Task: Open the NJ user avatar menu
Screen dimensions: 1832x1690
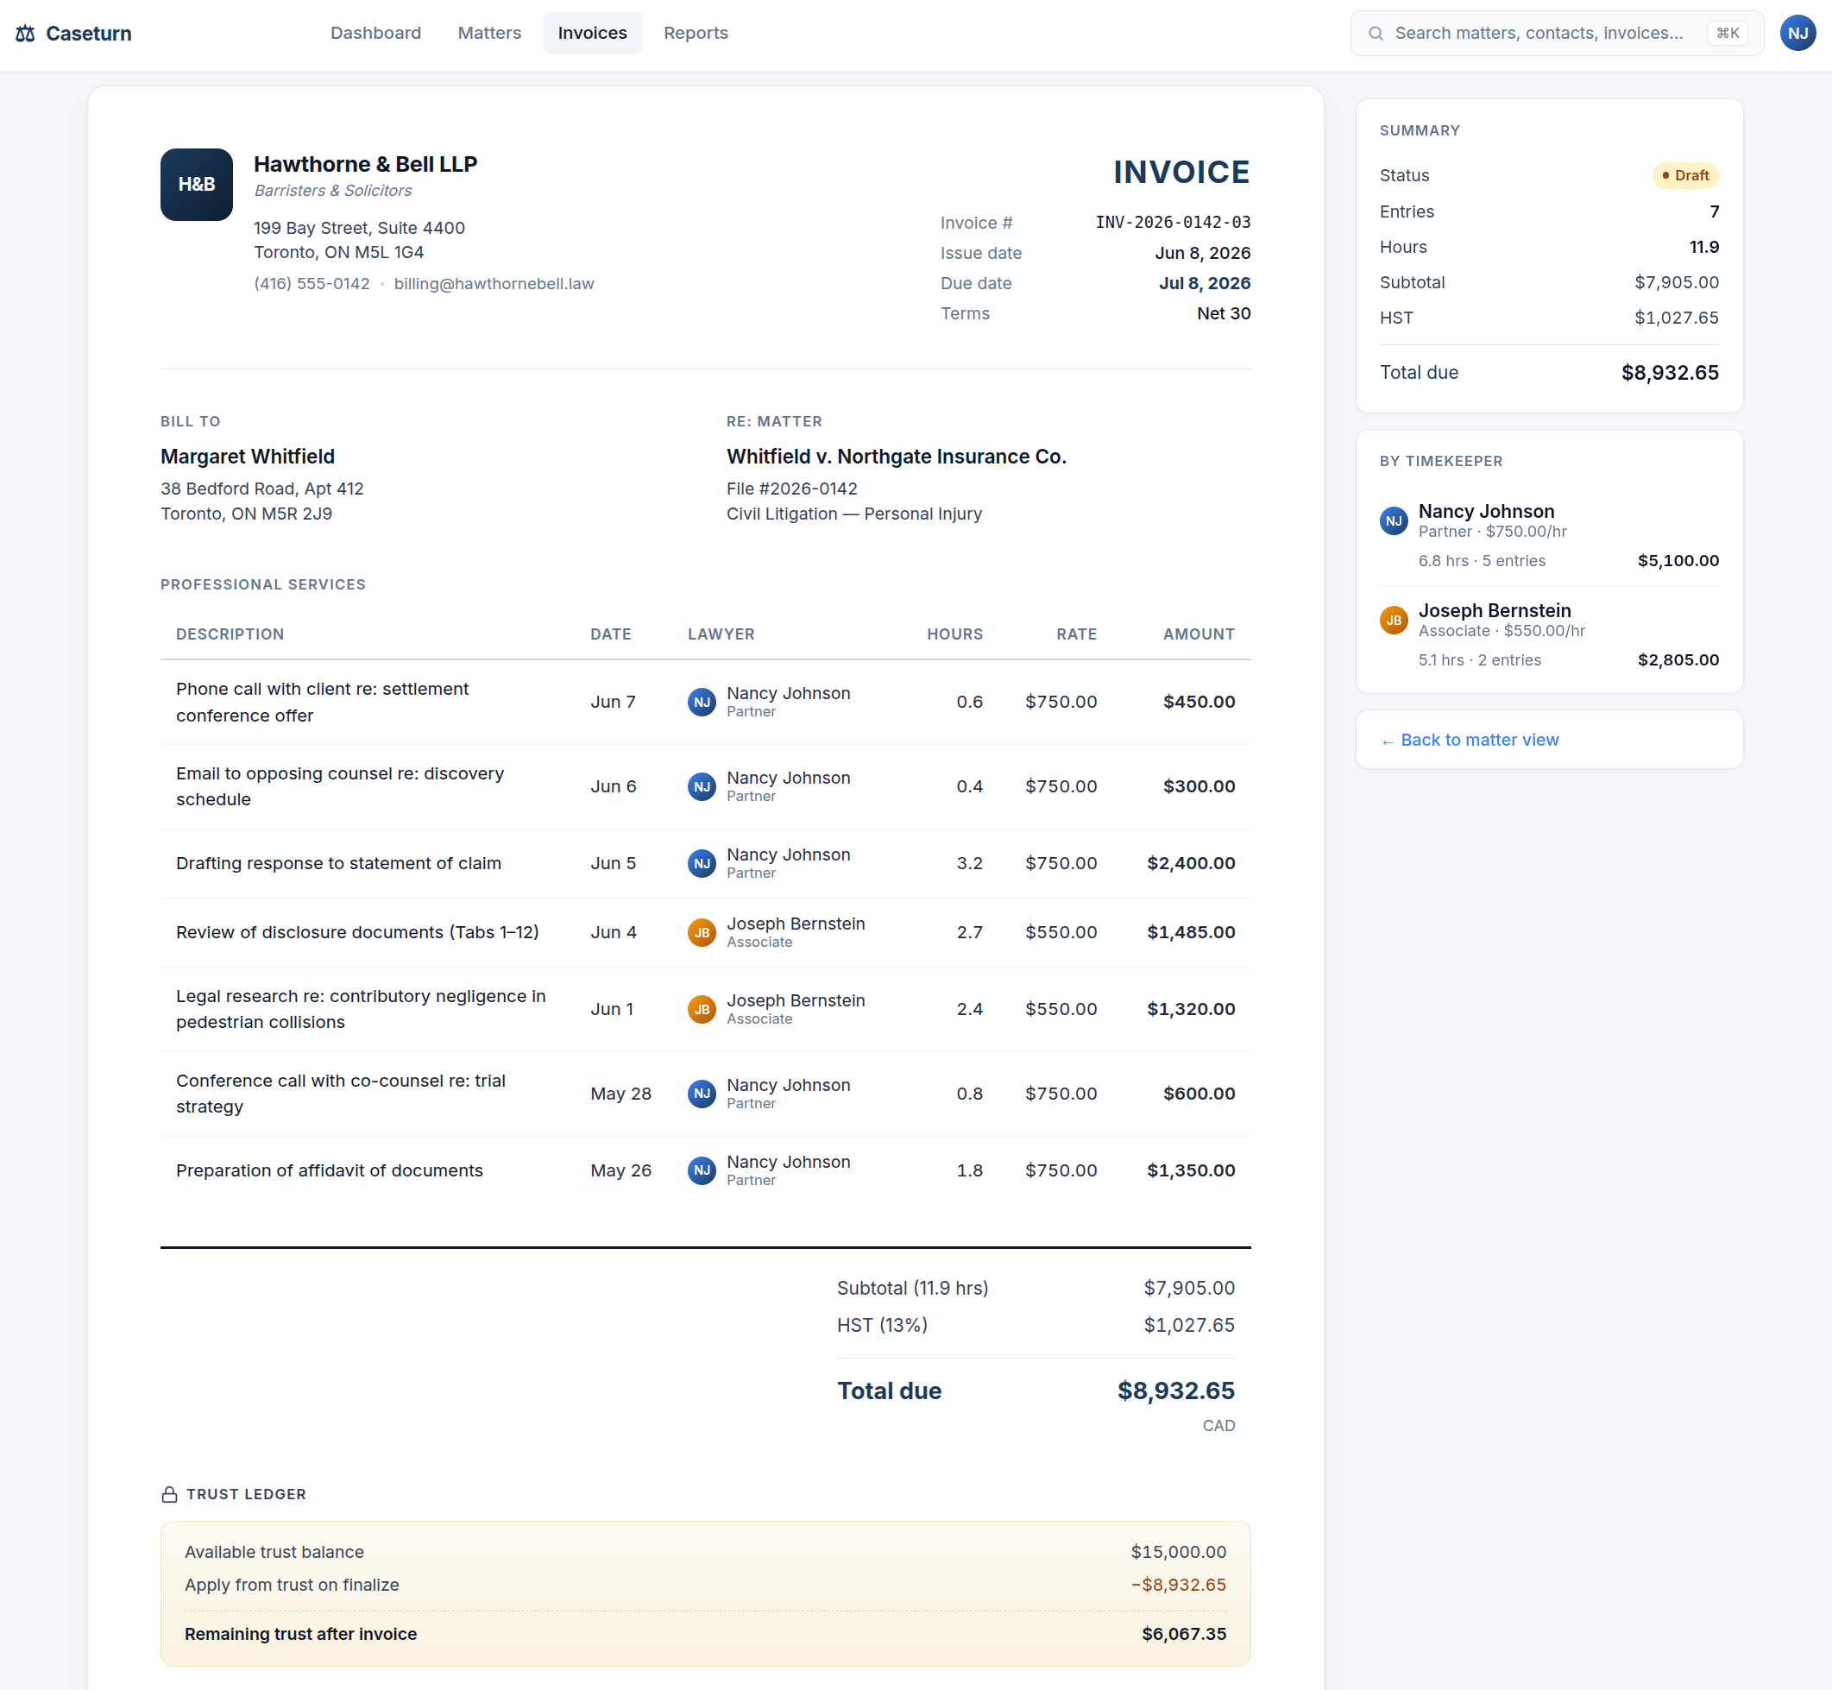Action: pyautogui.click(x=1797, y=33)
